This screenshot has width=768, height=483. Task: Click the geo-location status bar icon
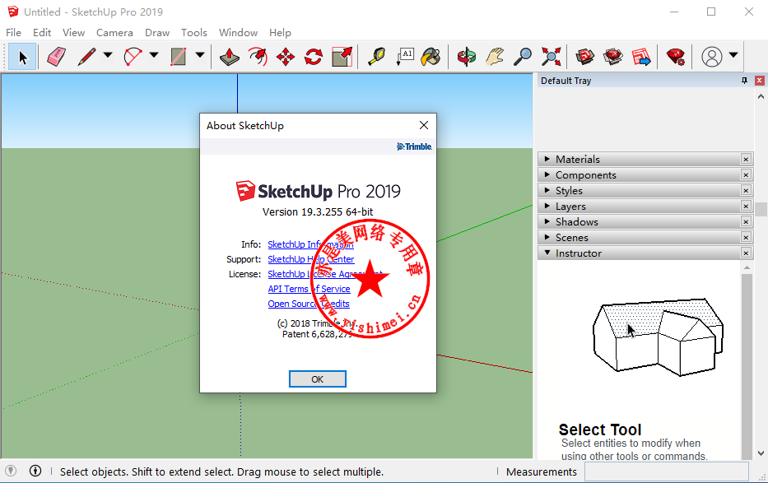pyautogui.click(x=10, y=471)
